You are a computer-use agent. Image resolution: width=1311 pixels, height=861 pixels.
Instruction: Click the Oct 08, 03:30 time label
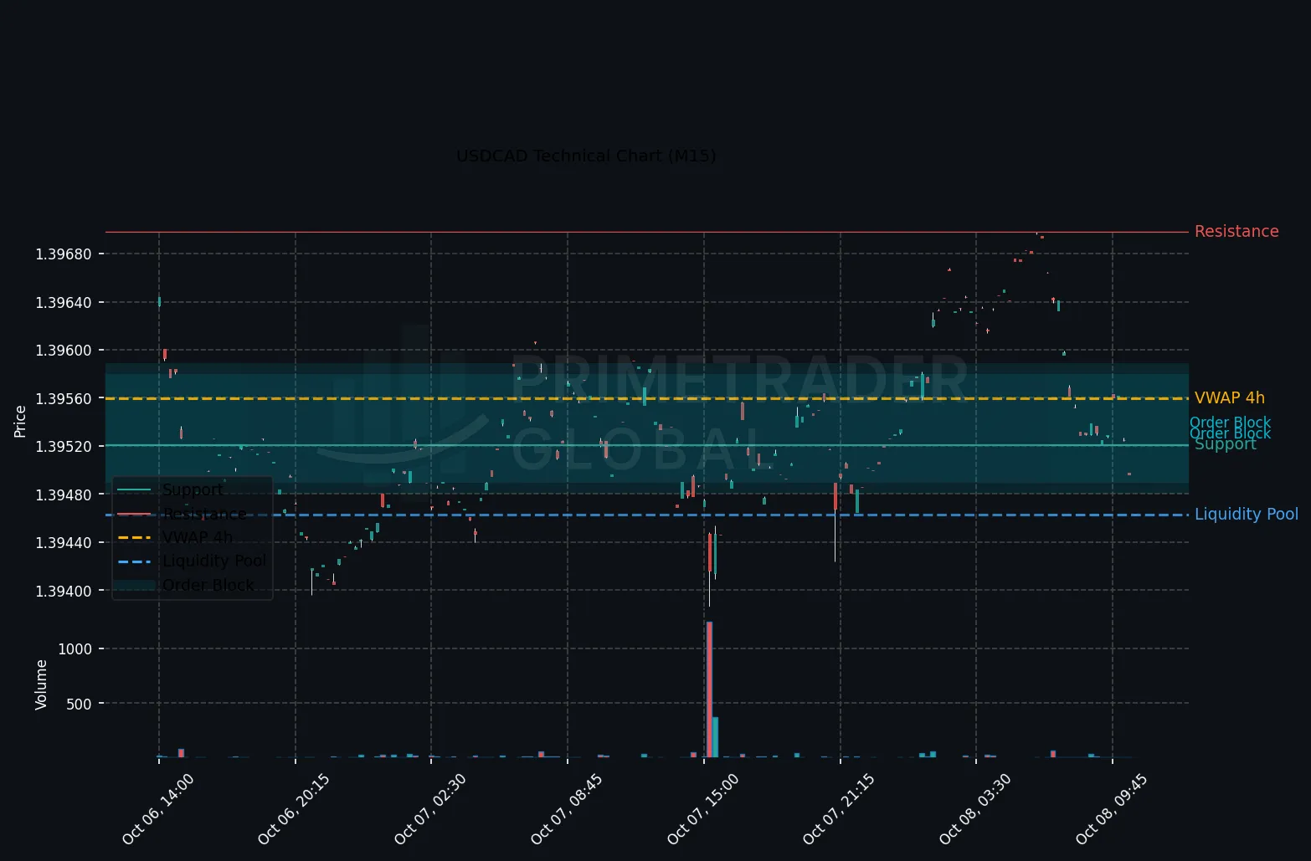975,808
